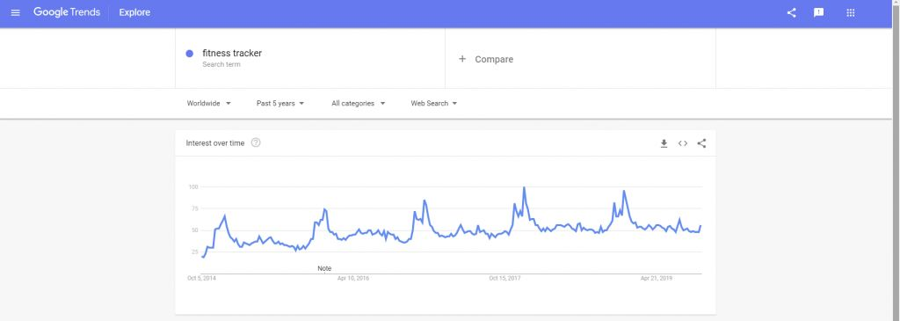Download the interest over time CSV

[x=664, y=143]
